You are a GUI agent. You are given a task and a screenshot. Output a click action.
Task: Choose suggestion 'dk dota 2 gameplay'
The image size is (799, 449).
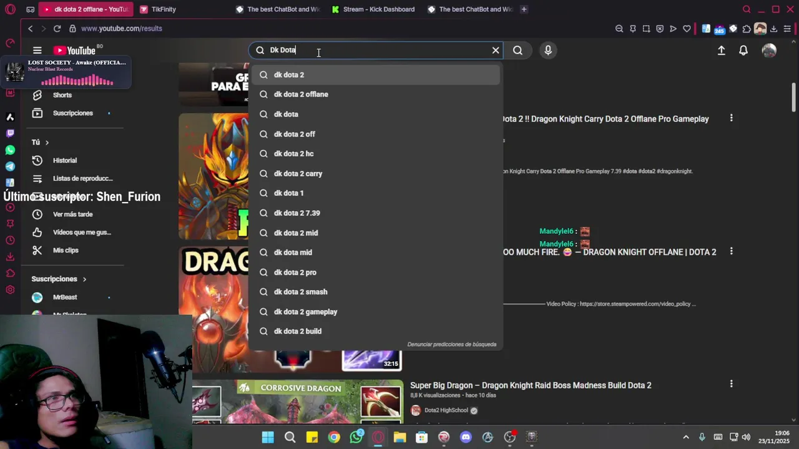(375, 312)
